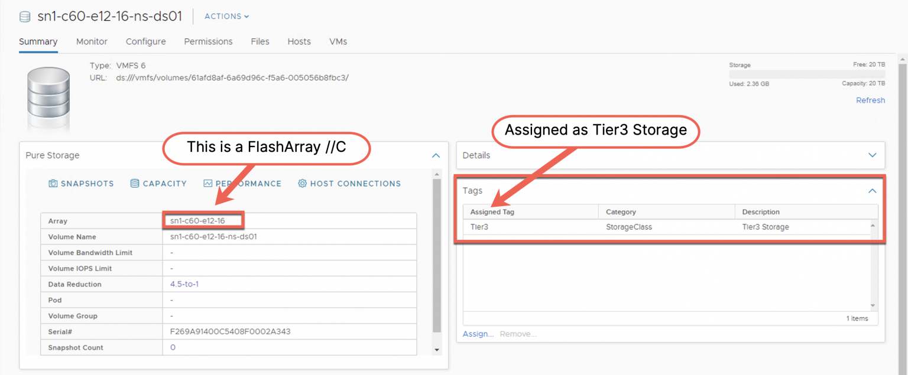Collapse the Pure Storage panel
Image resolution: width=908 pixels, height=375 pixels.
(x=436, y=155)
